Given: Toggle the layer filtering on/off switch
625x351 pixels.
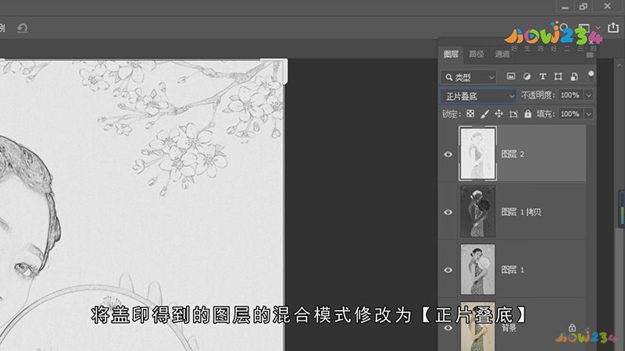Looking at the screenshot, I should 591,76.
